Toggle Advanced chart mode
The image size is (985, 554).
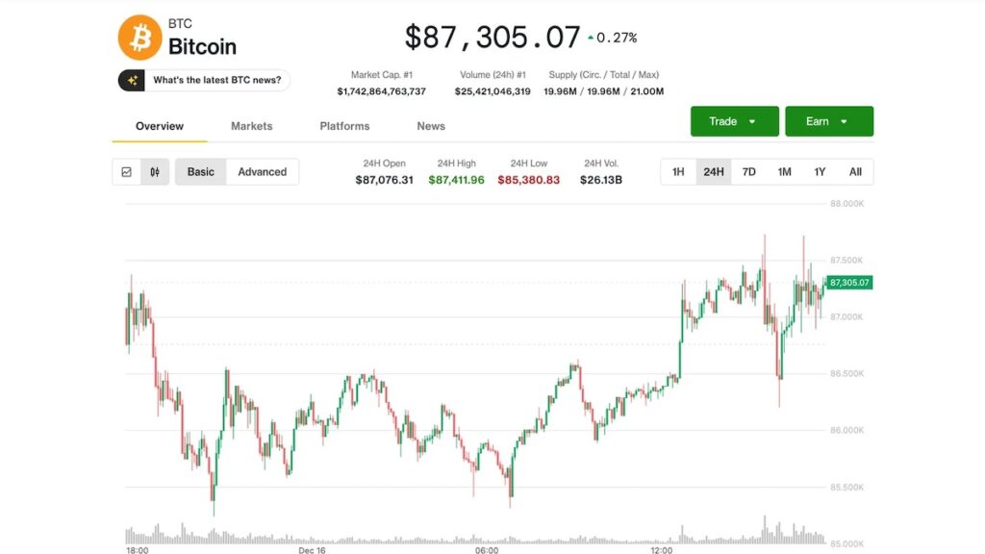(x=263, y=172)
